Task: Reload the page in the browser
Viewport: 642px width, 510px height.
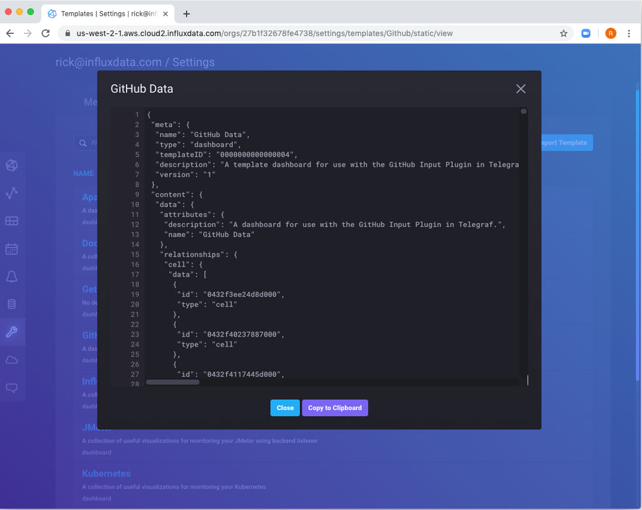Action: [46, 33]
